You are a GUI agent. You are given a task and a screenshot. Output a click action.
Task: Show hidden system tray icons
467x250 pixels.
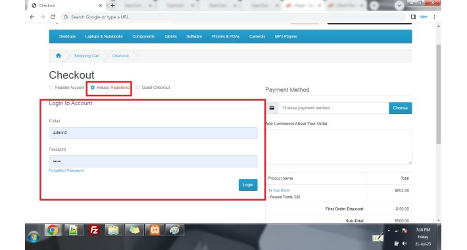coord(389,231)
